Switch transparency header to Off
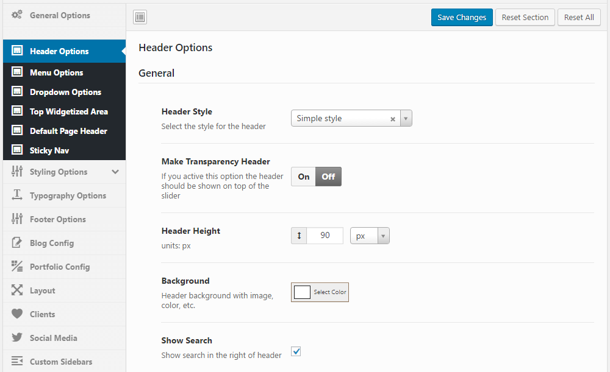 coord(329,177)
